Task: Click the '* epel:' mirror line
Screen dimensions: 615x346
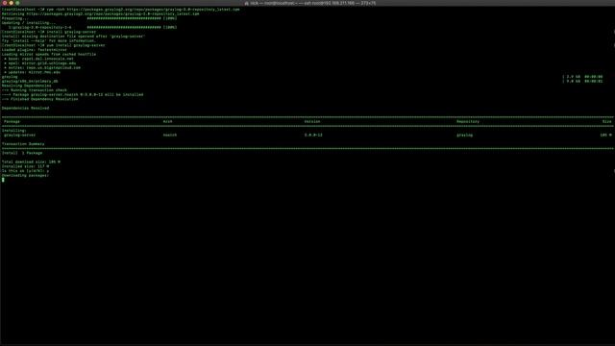Action: pos(40,63)
